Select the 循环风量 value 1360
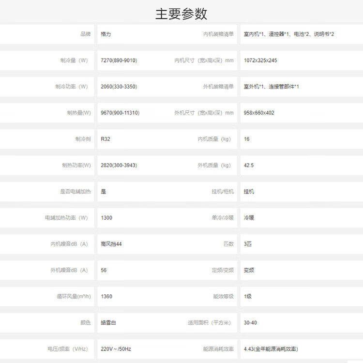Viewport: 363px width, 363px height. click(106, 296)
